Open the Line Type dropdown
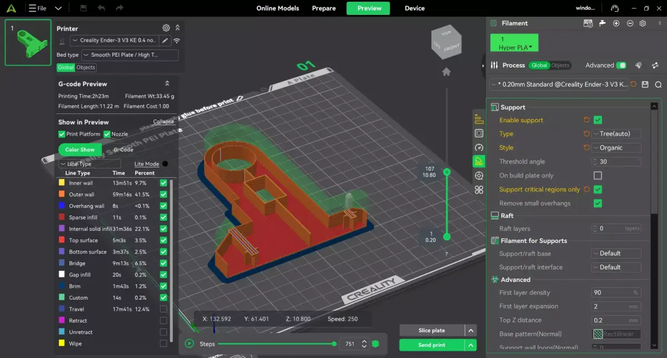667x358 pixels. pyautogui.click(x=89, y=164)
